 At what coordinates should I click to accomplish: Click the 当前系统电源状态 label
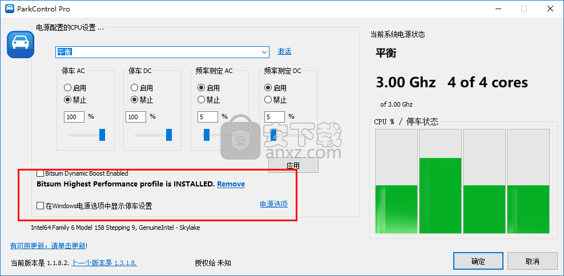pyautogui.click(x=397, y=34)
